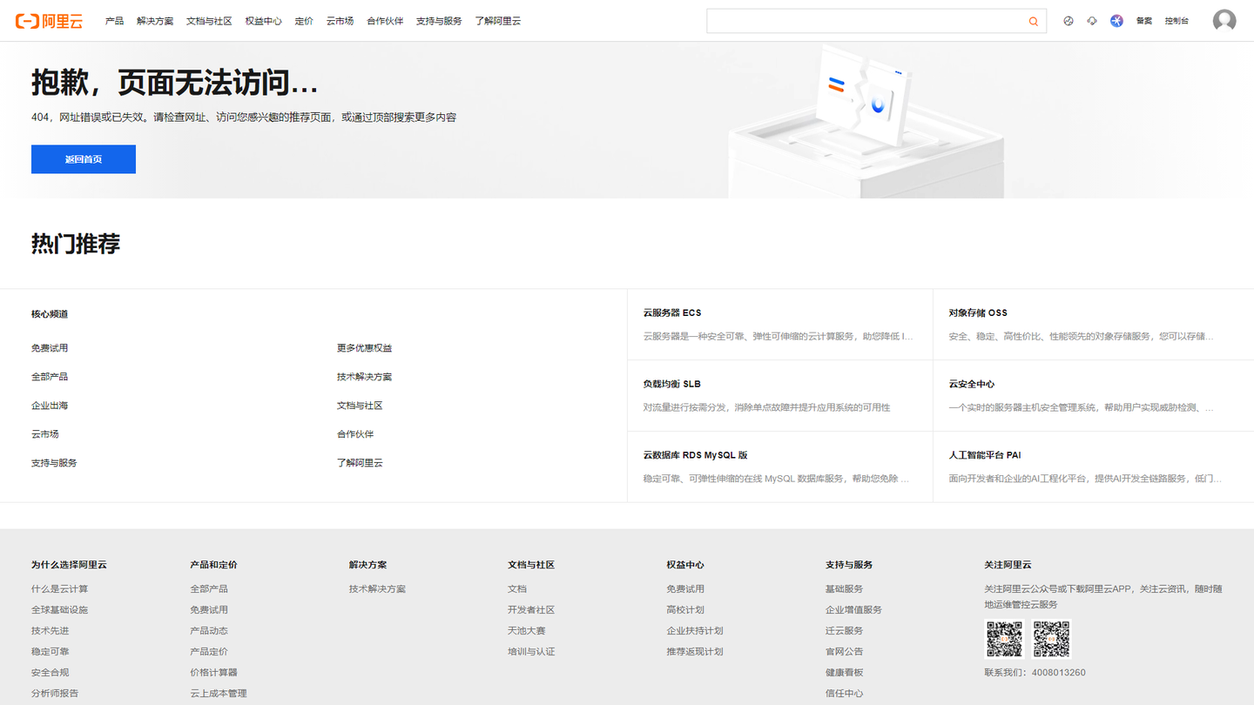The image size is (1254, 705).
Task: Open the 文档与社区 link under 核心频道
Action: 360,406
